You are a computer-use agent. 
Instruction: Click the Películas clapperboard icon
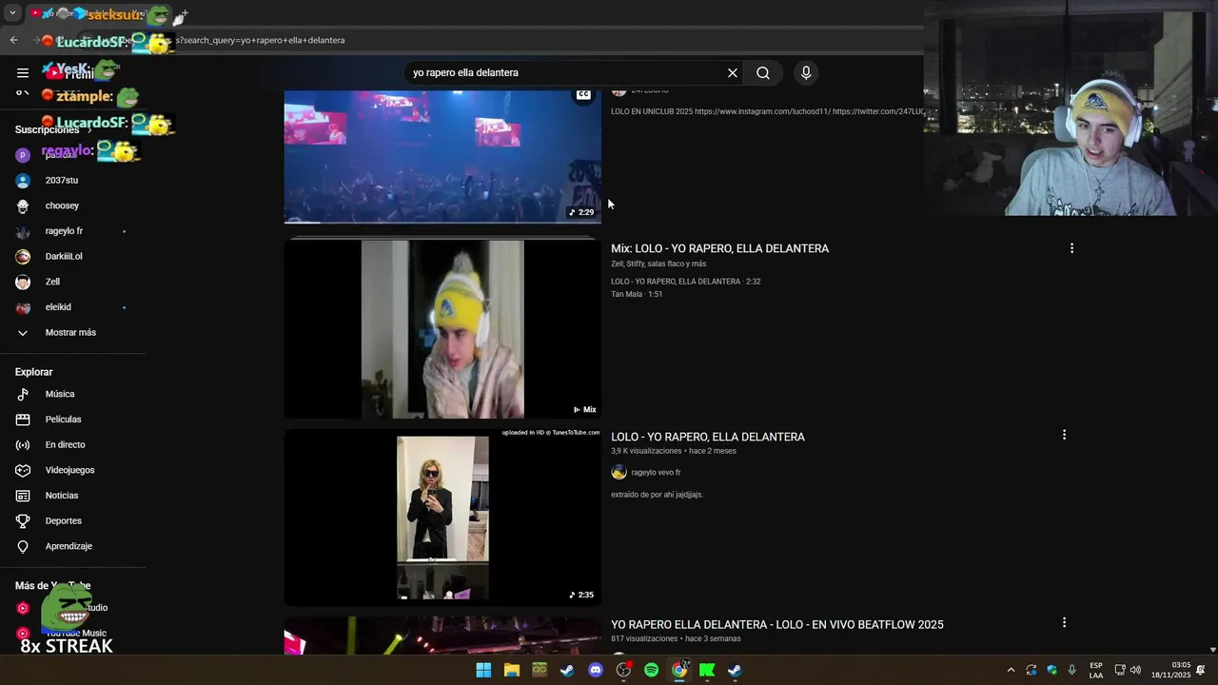click(23, 420)
